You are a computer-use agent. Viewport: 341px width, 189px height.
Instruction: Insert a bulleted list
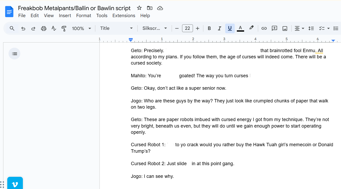pyautogui.click(x=336, y=29)
